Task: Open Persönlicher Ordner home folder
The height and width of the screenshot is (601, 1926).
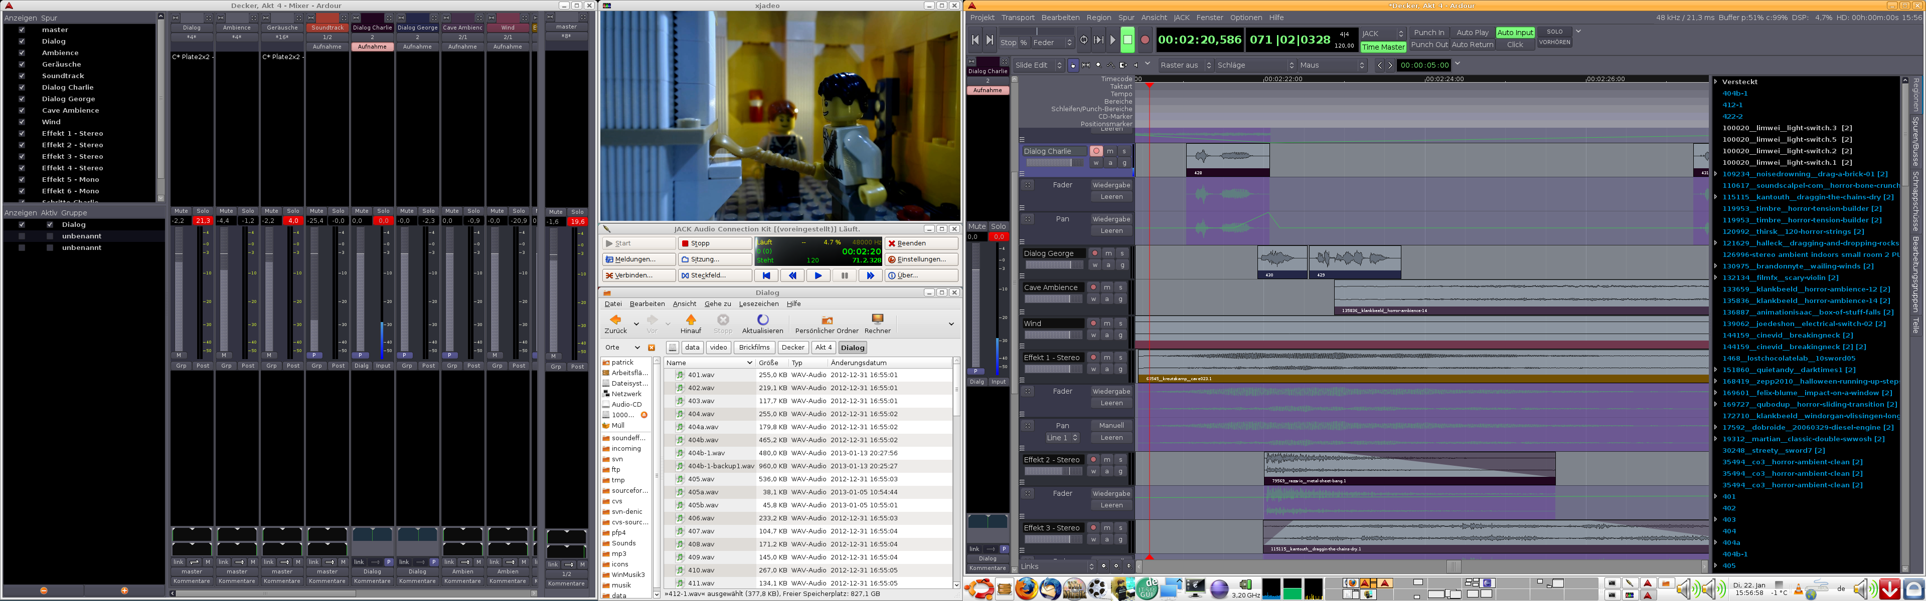Action: click(827, 324)
